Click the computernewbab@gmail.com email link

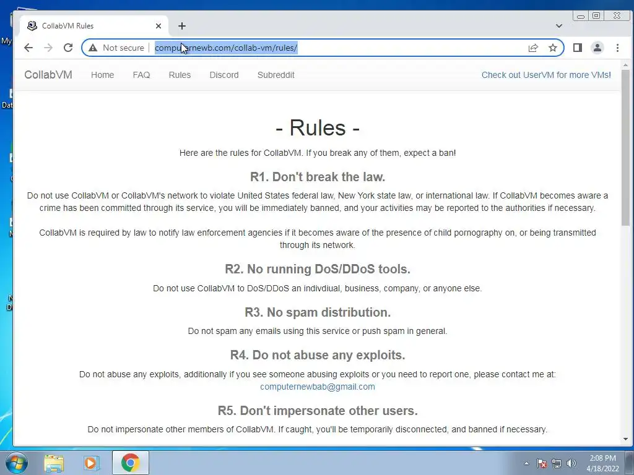pyautogui.click(x=318, y=387)
